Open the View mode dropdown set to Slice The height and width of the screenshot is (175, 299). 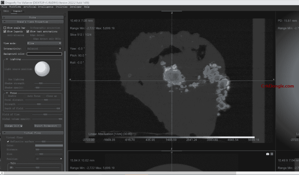(x=44, y=43)
